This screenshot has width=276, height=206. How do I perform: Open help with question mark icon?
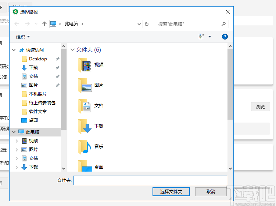tap(225, 37)
